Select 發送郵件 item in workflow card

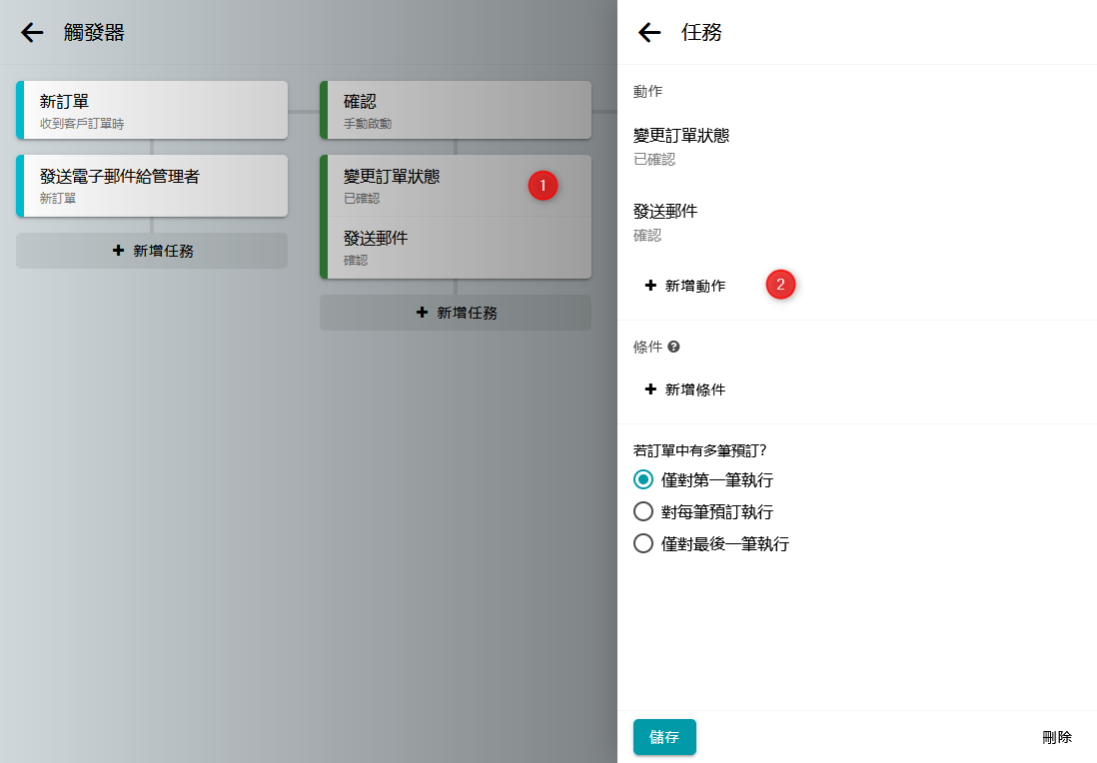456,247
